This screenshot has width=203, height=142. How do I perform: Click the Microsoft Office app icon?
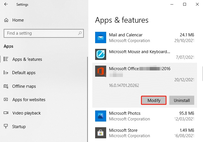click(x=101, y=71)
